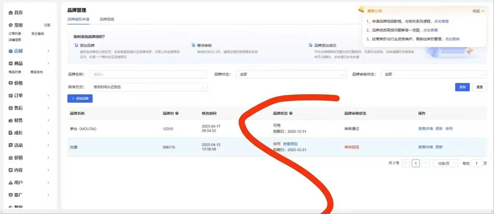The image size is (494, 214).
Task: Switch to the 品牌提报 tab
Action: 107,19
